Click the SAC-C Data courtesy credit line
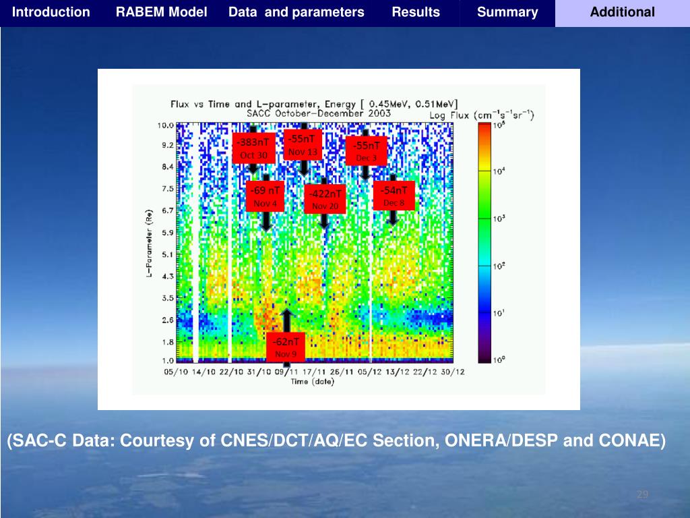The height and width of the screenshot is (518, 690). pyautogui.click(x=336, y=440)
